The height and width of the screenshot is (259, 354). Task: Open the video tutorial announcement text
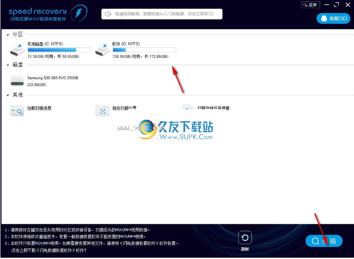click(x=164, y=14)
